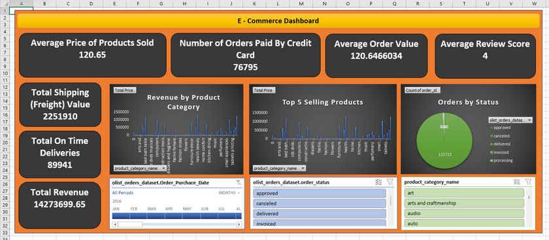This screenshot has width=549, height=240.
Task: Select audio in product category slicer
Action: point(464,213)
